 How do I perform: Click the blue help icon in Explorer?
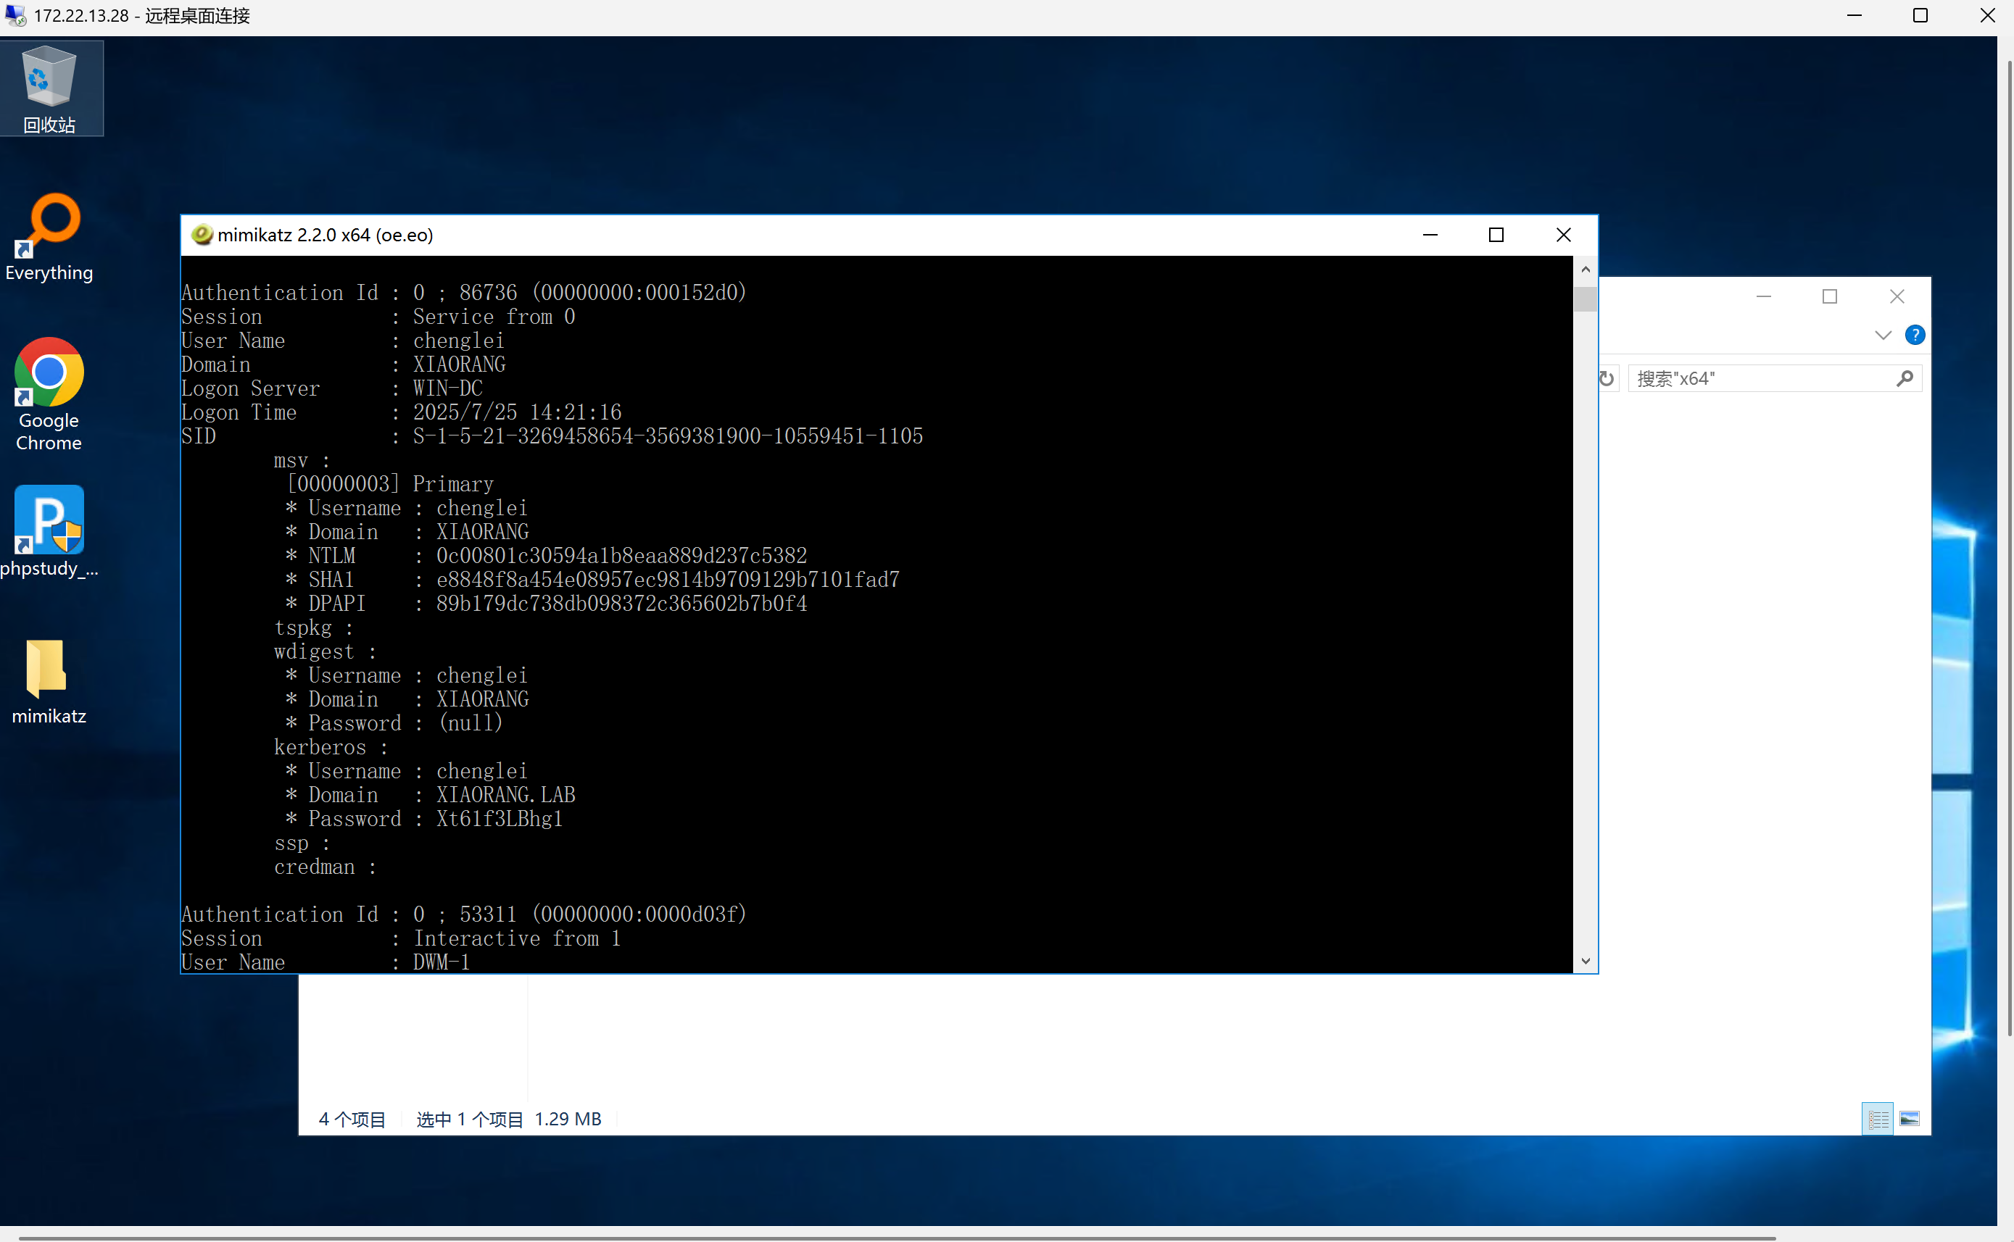point(1915,335)
